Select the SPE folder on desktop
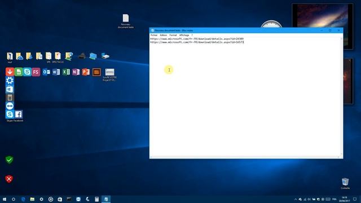The height and width of the screenshot is (203, 361). [x=49, y=58]
